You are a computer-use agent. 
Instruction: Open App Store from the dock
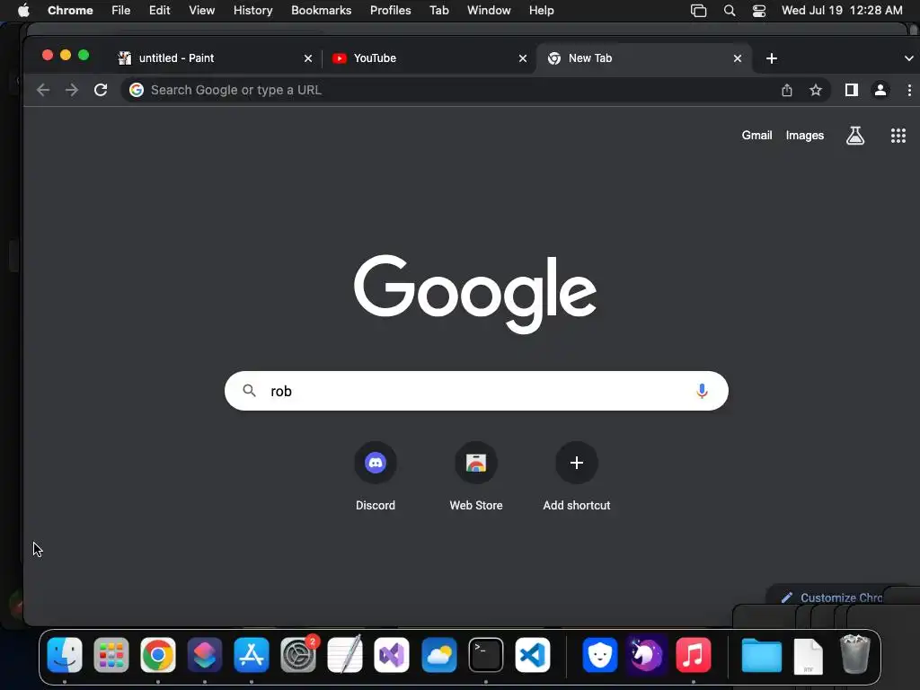point(252,655)
